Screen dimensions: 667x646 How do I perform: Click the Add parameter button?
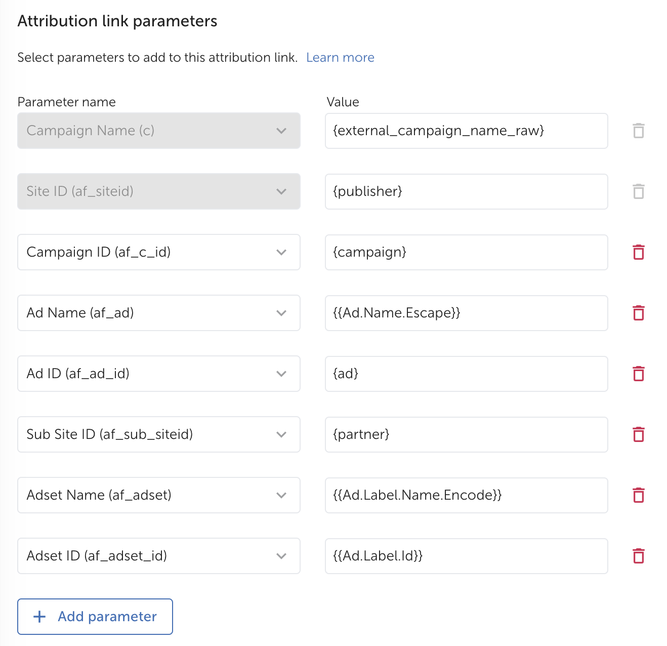click(95, 617)
